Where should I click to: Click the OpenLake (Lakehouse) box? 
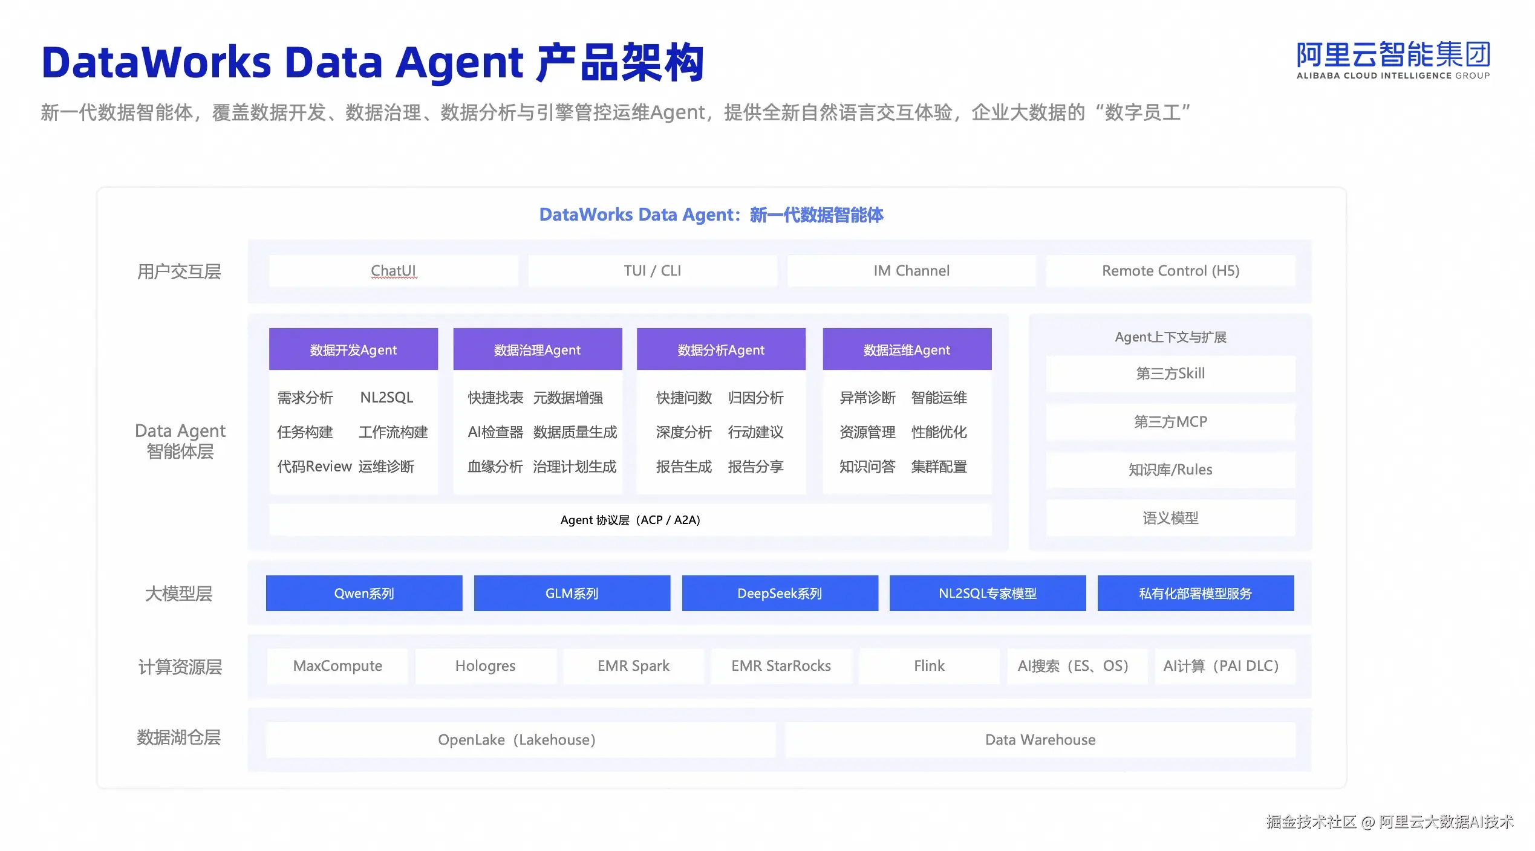(521, 740)
